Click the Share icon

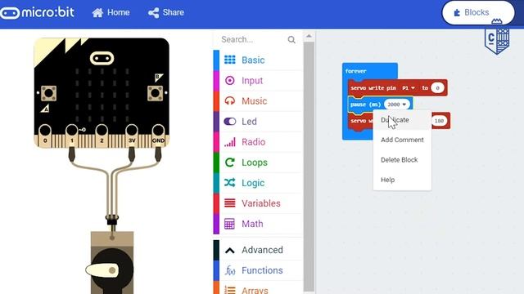[x=154, y=13]
